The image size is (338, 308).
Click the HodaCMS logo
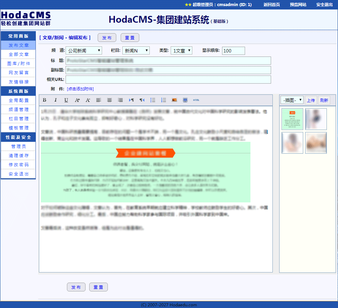click(x=26, y=19)
